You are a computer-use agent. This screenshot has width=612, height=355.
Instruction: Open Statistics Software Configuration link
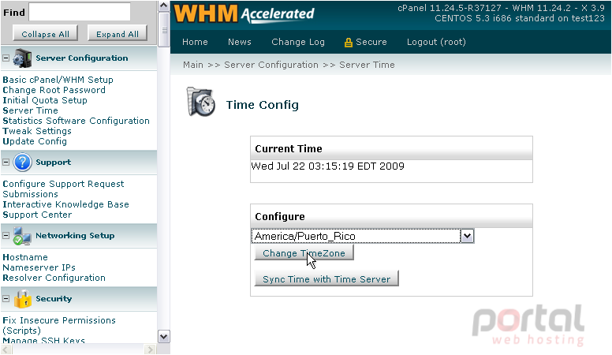click(76, 121)
